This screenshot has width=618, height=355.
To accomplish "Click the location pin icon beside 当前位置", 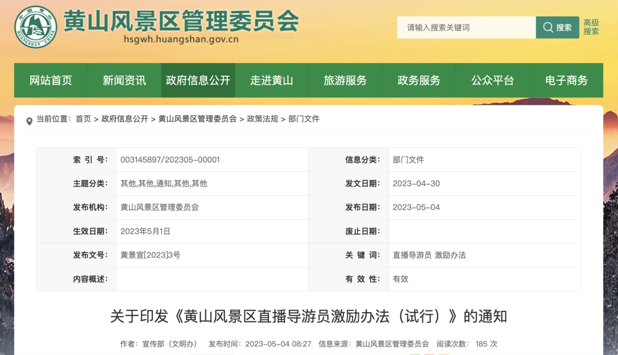I will point(30,119).
